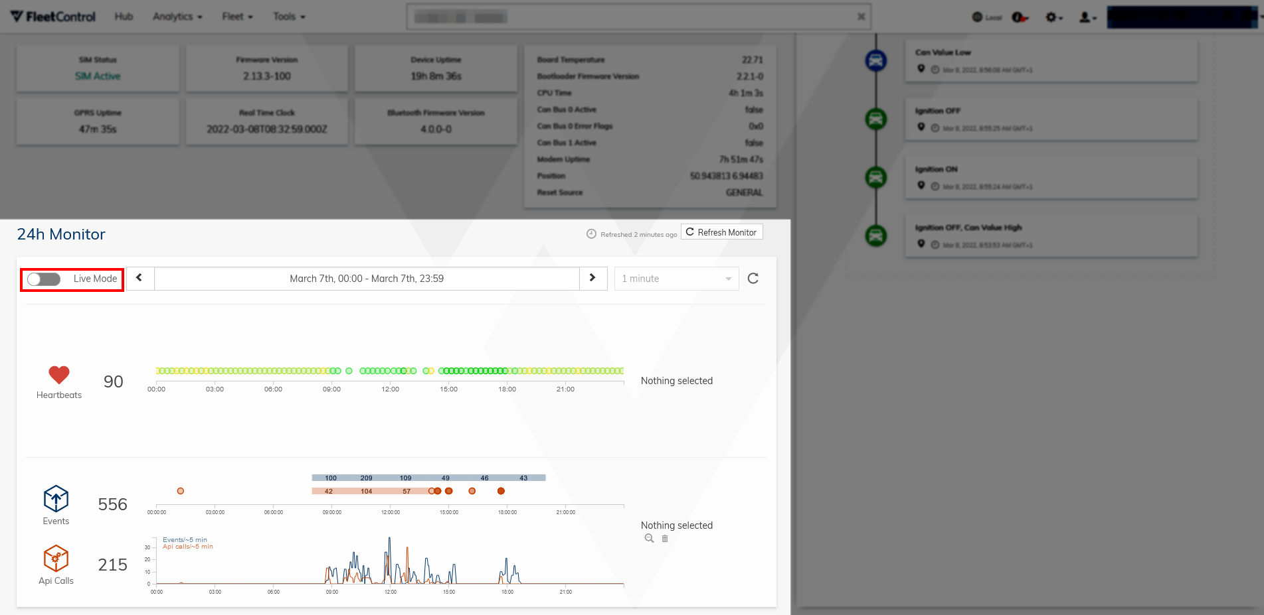This screenshot has width=1264, height=615.
Task: Click the GPRS Uptime 47m 35s value
Action: coord(98,129)
